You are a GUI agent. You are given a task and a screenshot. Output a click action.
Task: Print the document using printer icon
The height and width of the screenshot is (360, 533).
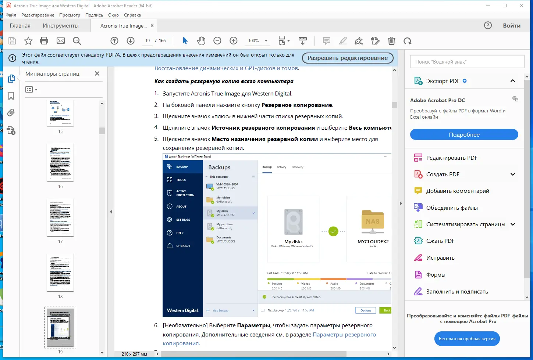[x=44, y=41]
